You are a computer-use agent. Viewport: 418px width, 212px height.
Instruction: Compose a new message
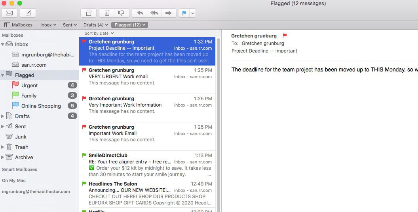tap(28, 13)
